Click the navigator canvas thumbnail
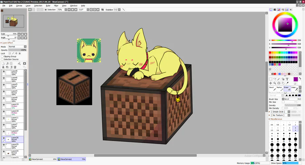 pos(14,21)
